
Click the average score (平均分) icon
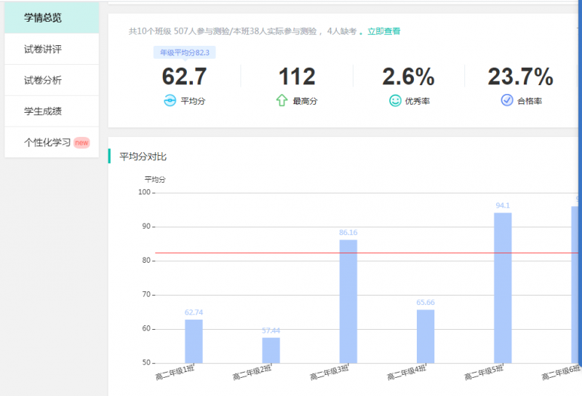coord(170,100)
